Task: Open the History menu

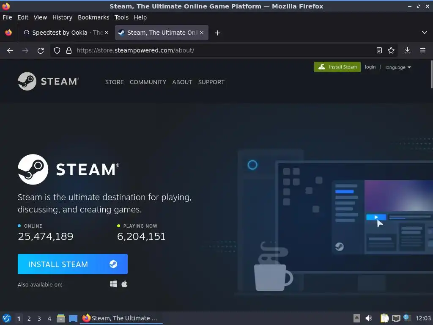Action: coord(62,17)
